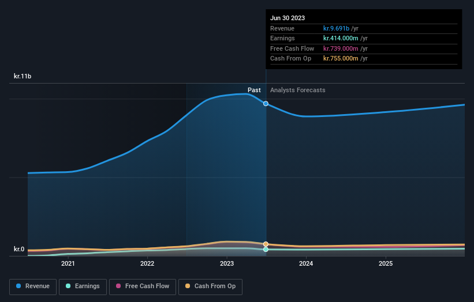Viewport: 474px width, 302px height.
Task: Click the kr.11b y-axis label
Action: tap(23, 76)
